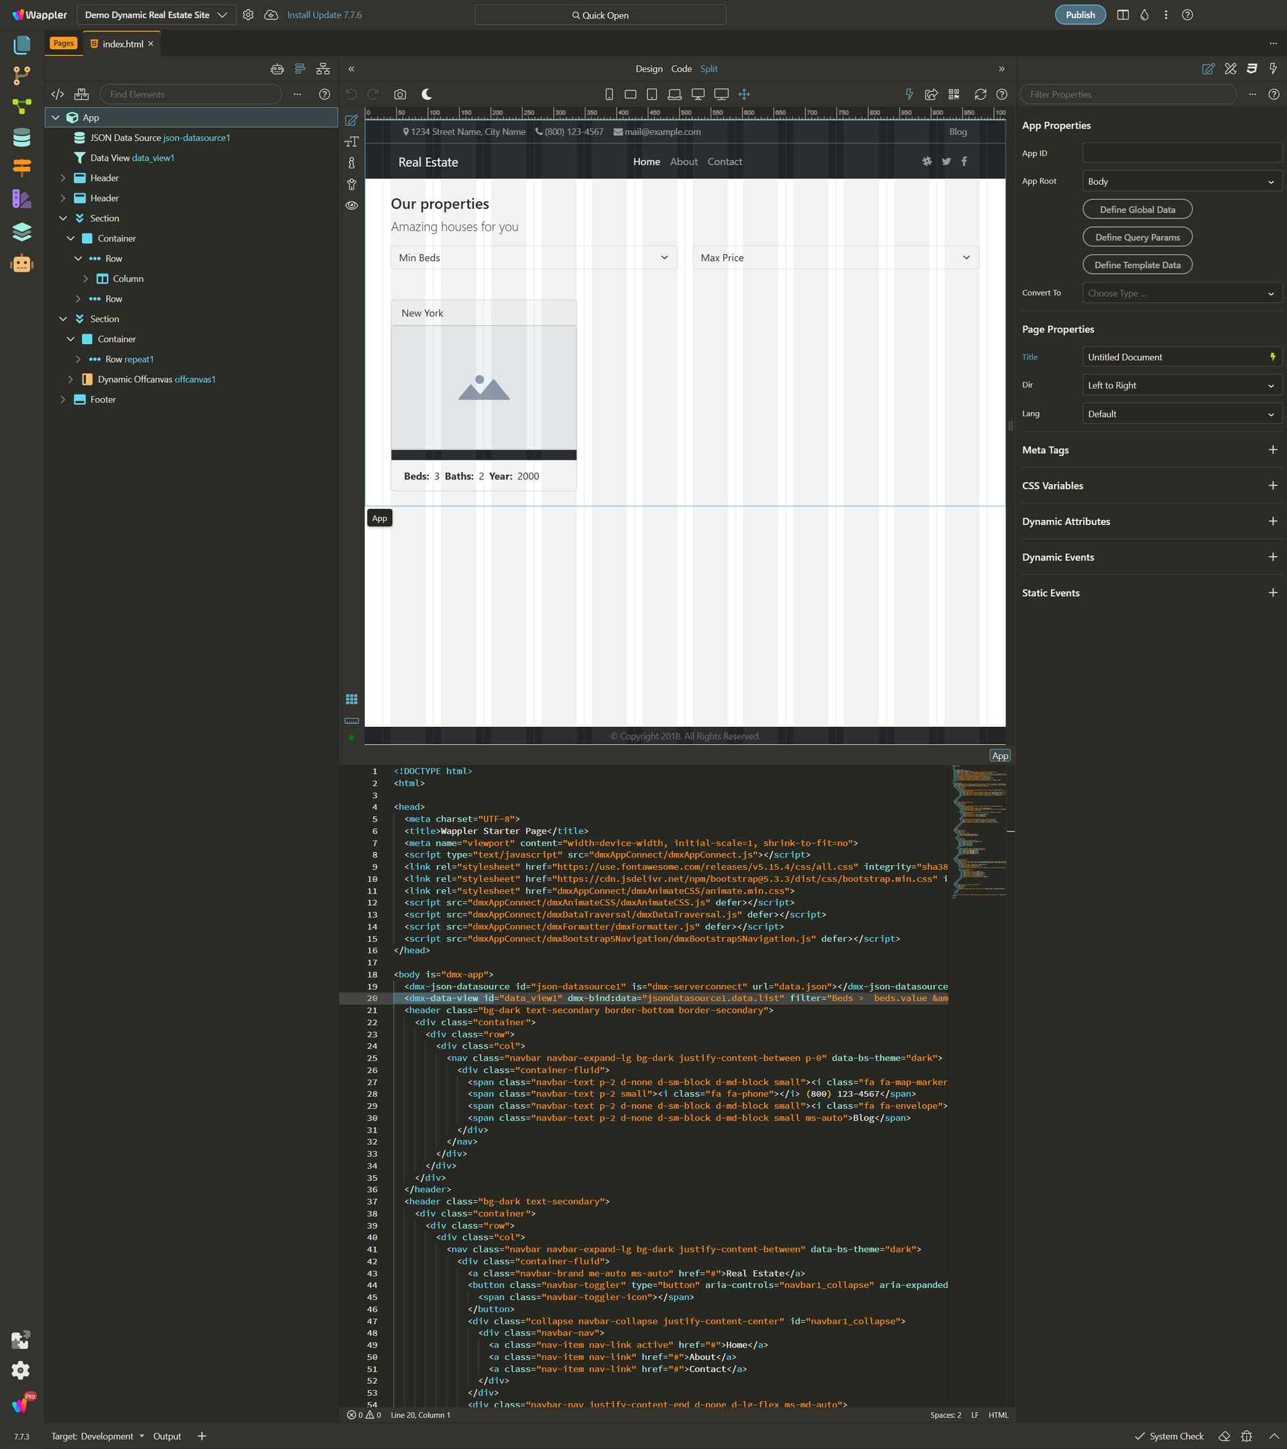This screenshot has height=1449, width=1287.
Task: Open the App Root Body dropdown
Action: point(1181,182)
